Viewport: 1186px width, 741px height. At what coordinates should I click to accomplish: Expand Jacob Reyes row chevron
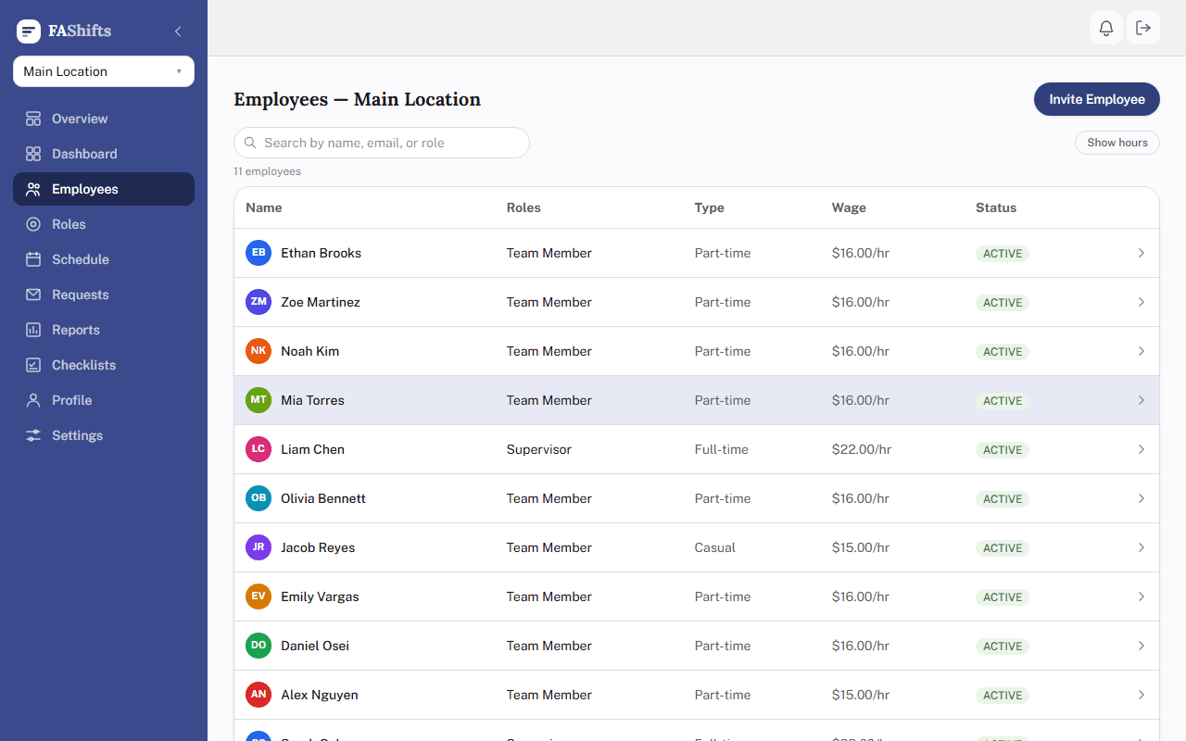coord(1142,547)
